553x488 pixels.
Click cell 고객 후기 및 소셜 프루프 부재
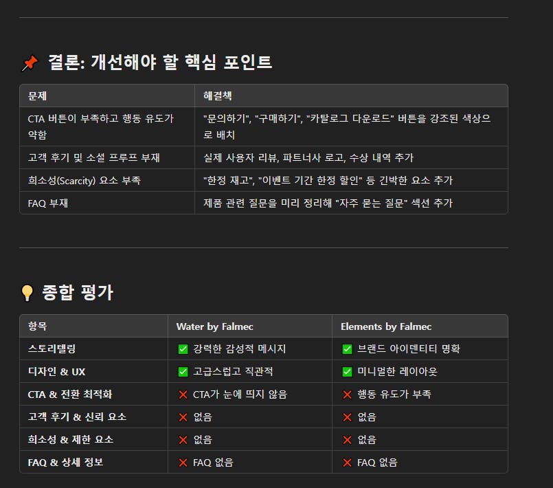107,157
